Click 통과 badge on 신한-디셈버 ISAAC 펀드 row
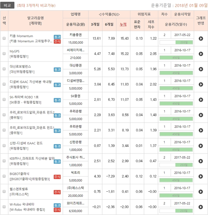This screenshot has width=208, height=215. 57,146
